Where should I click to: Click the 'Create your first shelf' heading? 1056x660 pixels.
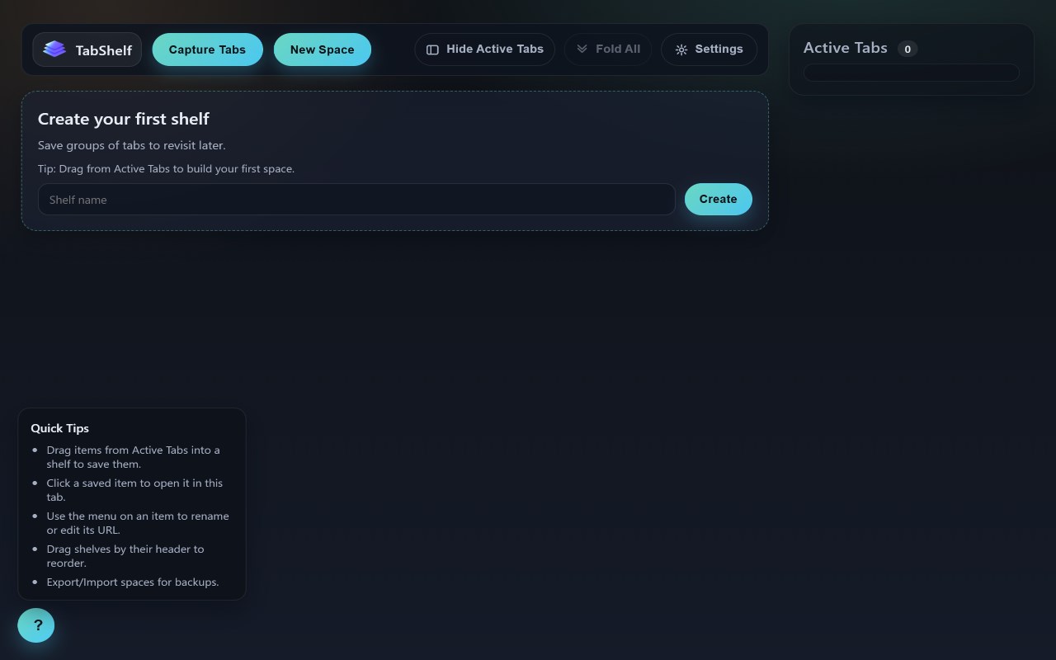pos(124,119)
